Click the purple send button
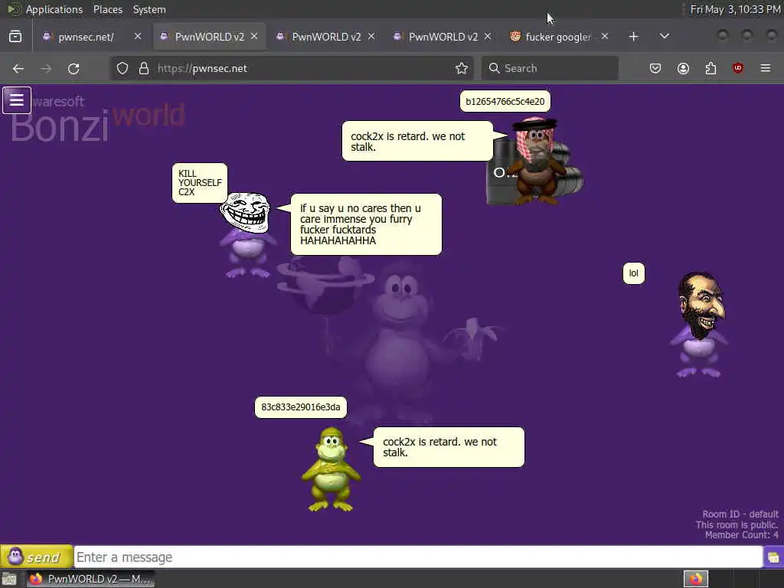784x588 pixels. [x=37, y=557]
